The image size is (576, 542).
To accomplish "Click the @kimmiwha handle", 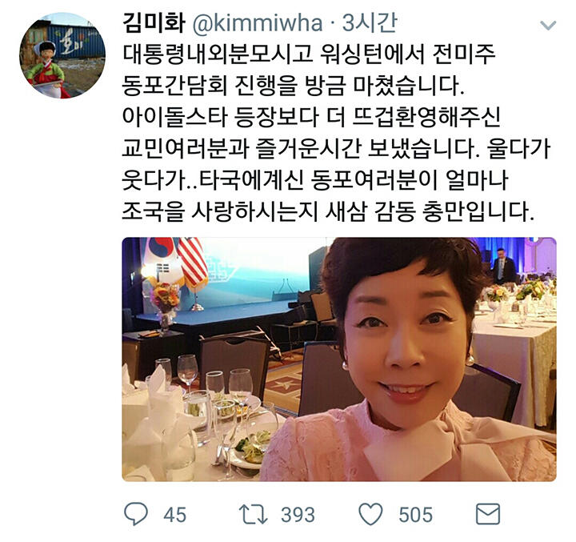I will coord(257,23).
